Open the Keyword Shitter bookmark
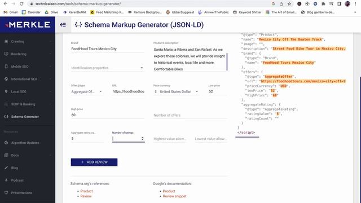 (247, 12)
